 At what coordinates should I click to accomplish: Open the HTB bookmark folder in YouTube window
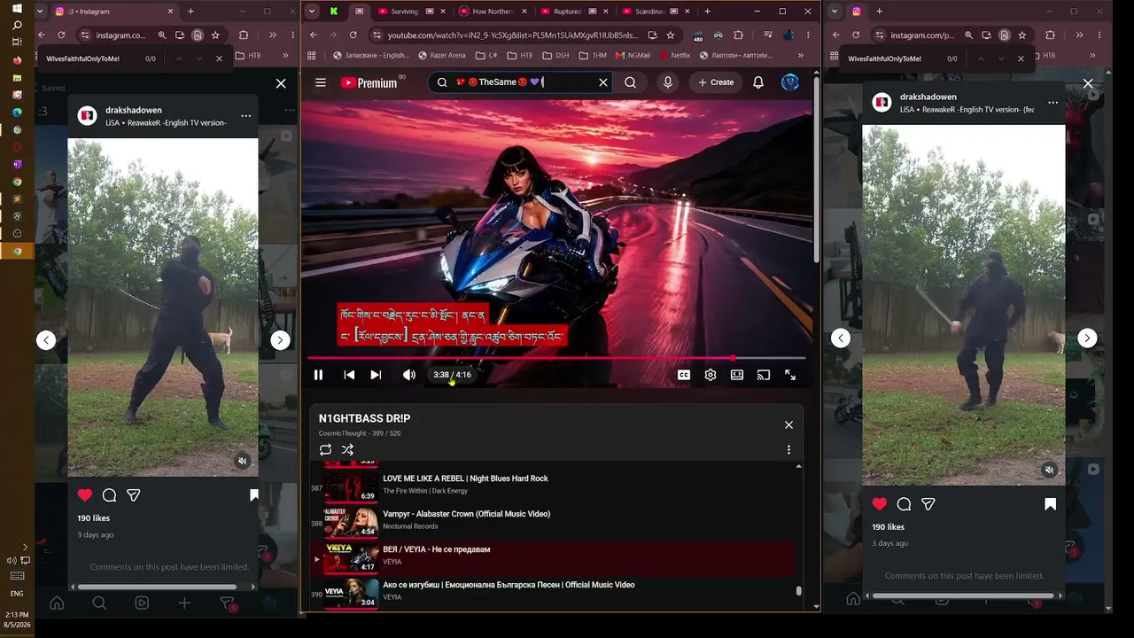pos(521,55)
